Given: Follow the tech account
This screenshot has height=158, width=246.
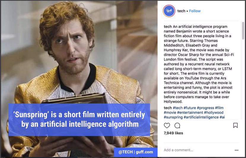Looking at the screenshot, I should pos(195,11).
